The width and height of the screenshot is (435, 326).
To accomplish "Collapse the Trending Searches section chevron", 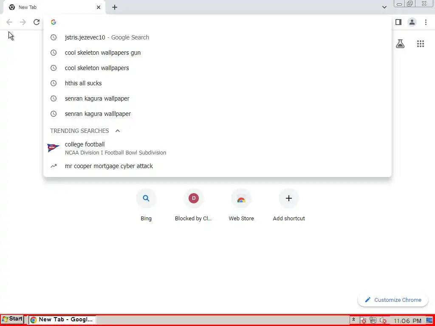I will pos(118,131).
